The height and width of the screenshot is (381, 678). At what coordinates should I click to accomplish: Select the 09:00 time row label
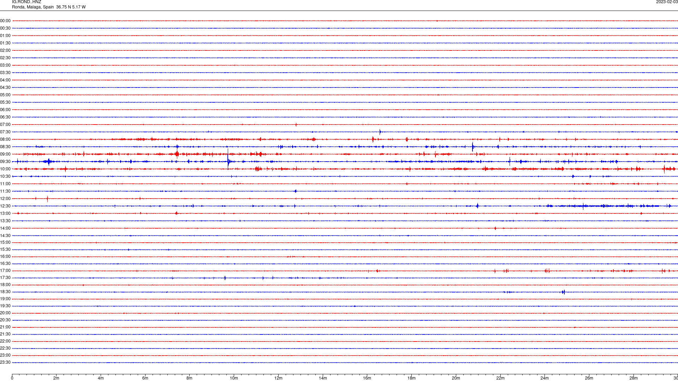pyautogui.click(x=5, y=154)
